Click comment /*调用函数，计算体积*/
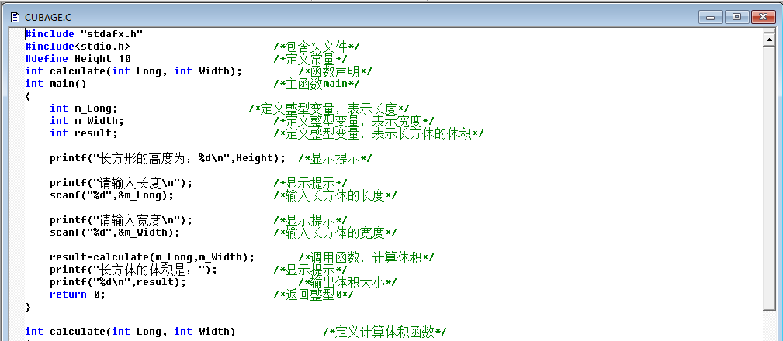This screenshot has height=341, width=783. tap(366, 258)
